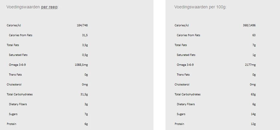Image resolution: width=280 pixels, height=130 pixels.
Task: Click the 31,5 calories from fats value
Action: pyautogui.click(x=85, y=35)
